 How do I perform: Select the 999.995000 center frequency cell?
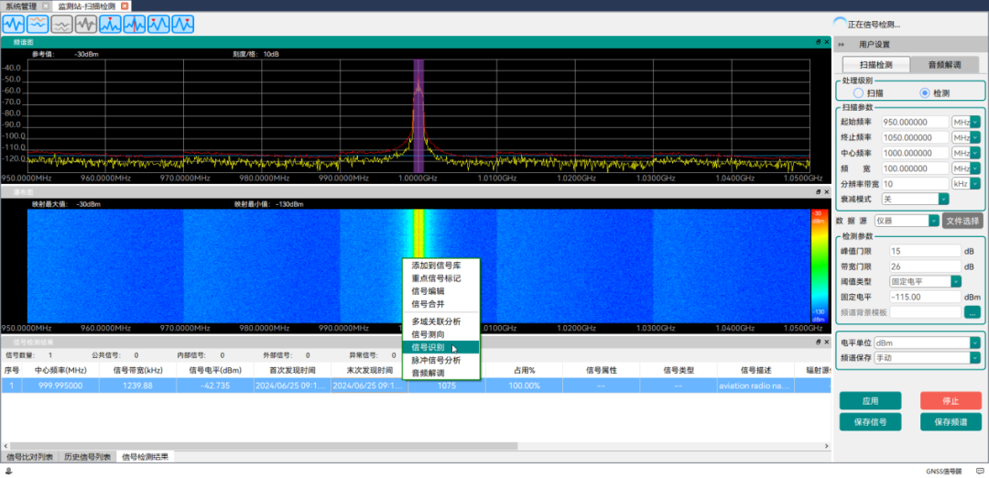60,386
